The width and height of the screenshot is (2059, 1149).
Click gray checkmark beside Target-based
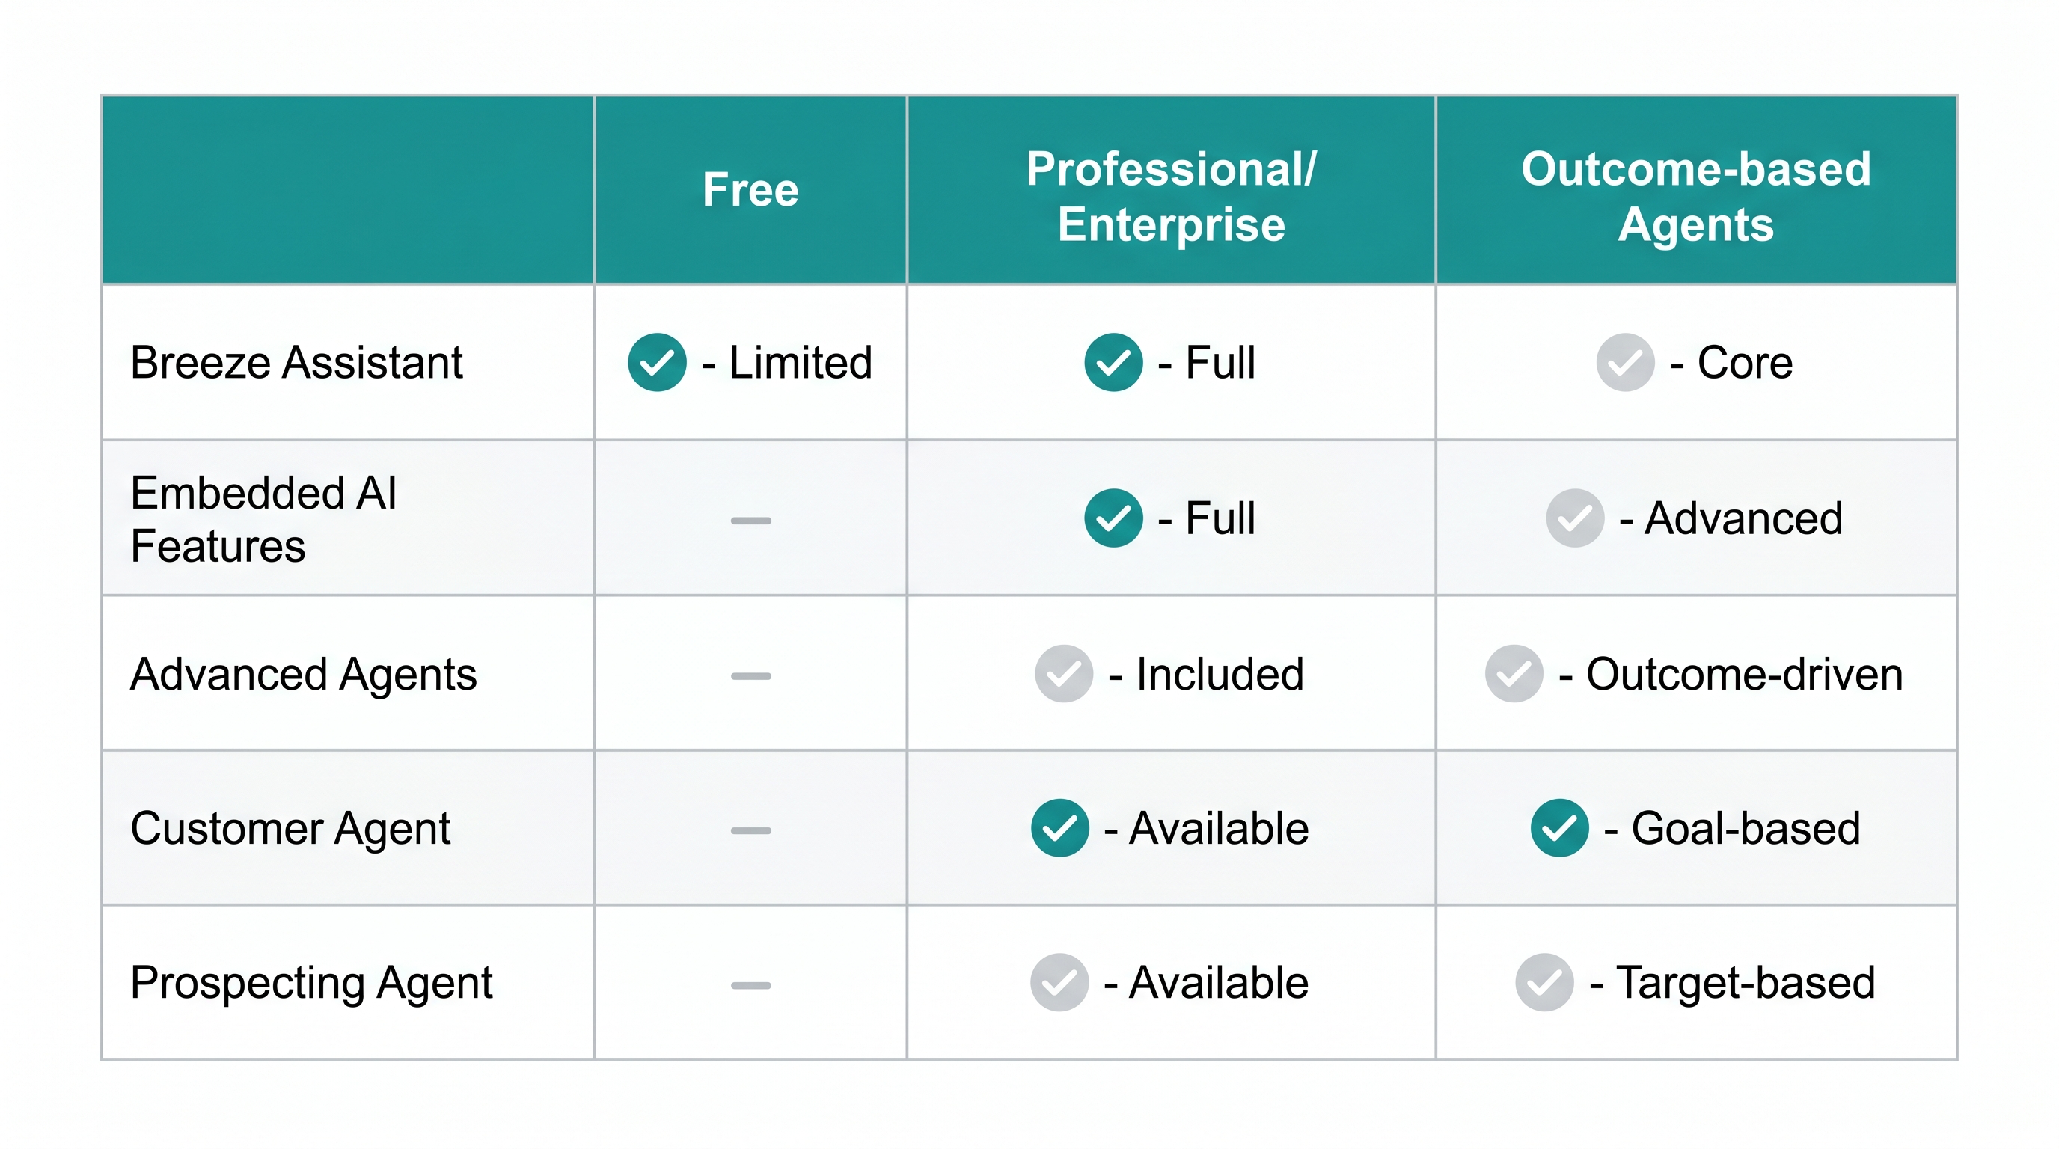tap(1544, 982)
